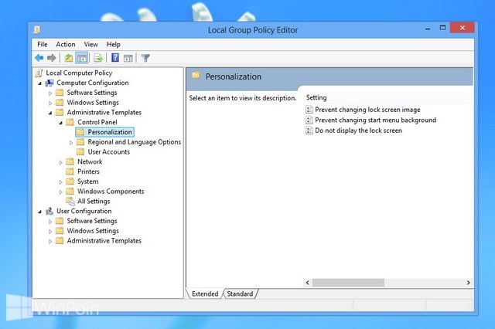Viewport: 495px width, 329px height.
Task: Click the Up one level folder icon
Action: (x=69, y=58)
